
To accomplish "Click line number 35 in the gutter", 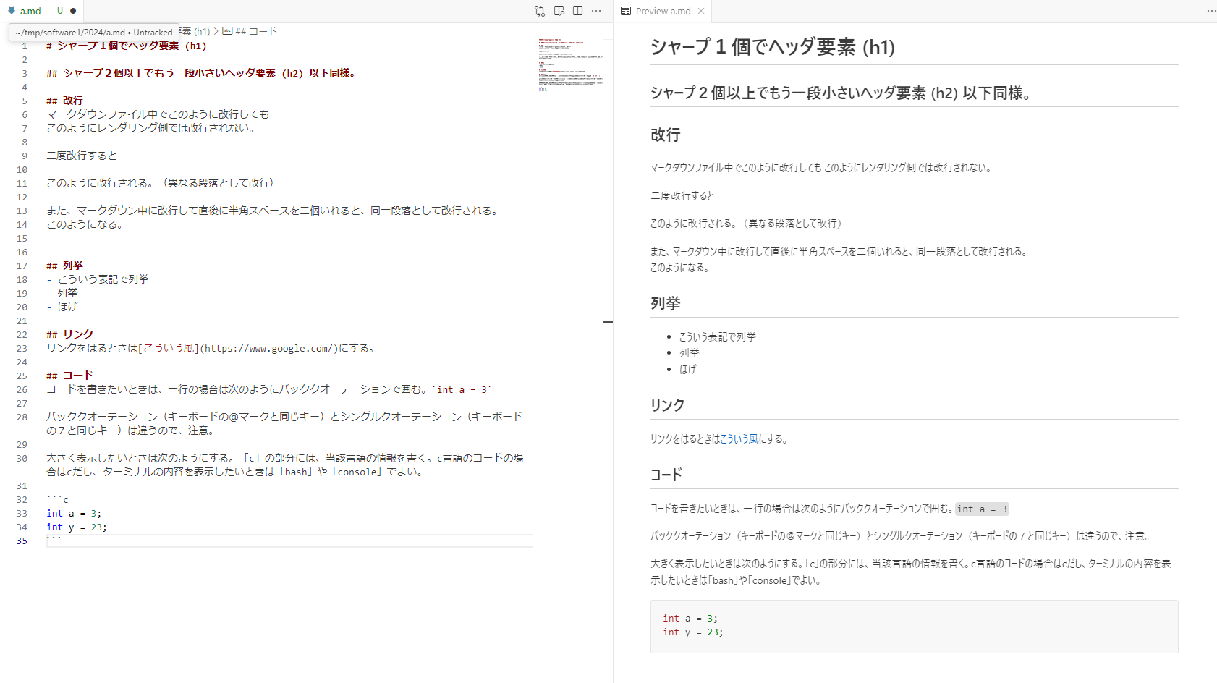I will 22,540.
